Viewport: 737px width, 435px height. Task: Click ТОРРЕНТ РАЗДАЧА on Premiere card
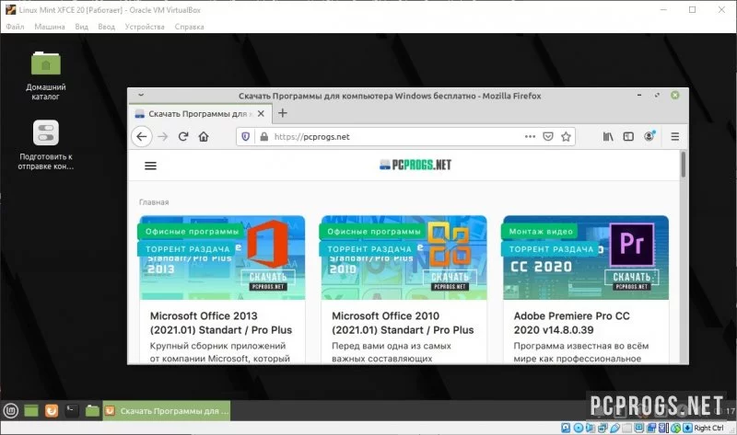pos(551,249)
